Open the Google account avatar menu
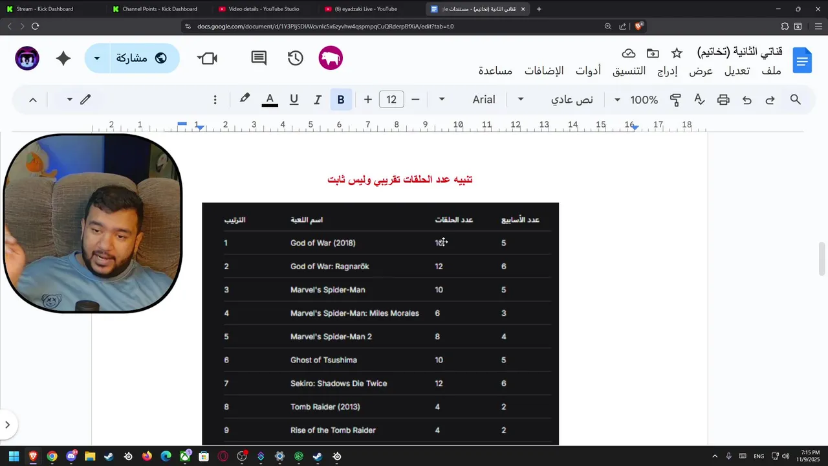The image size is (828, 466). click(27, 58)
